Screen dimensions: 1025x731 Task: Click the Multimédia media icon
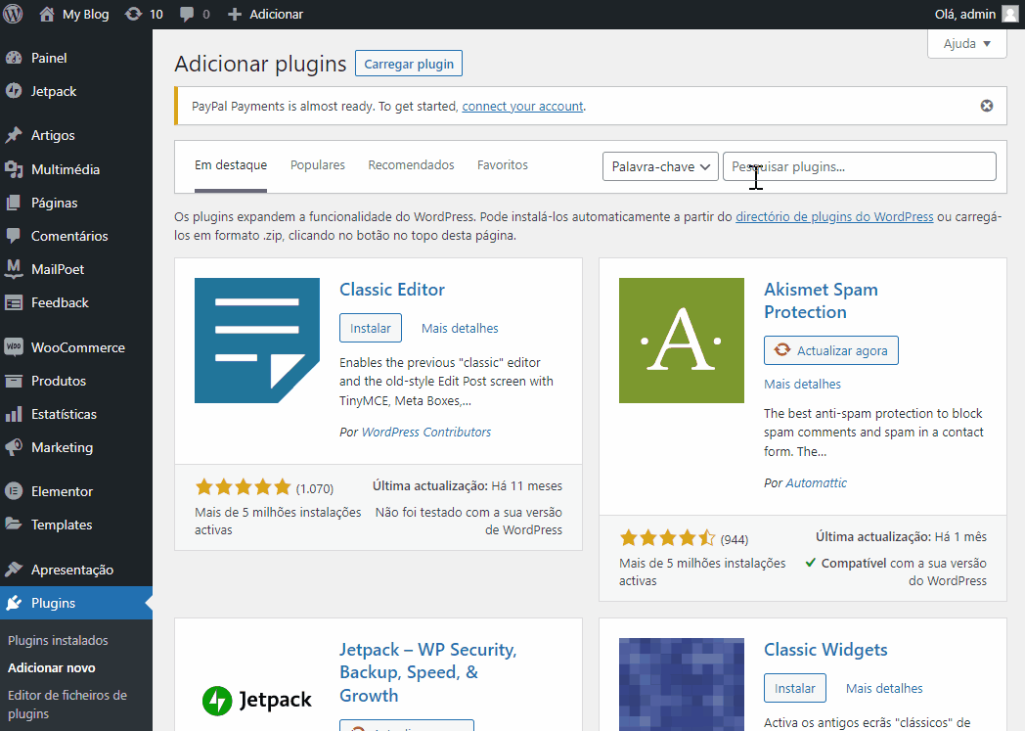(14, 169)
